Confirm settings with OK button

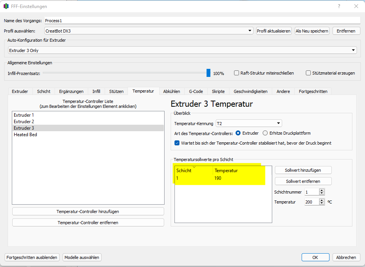coord(315,257)
